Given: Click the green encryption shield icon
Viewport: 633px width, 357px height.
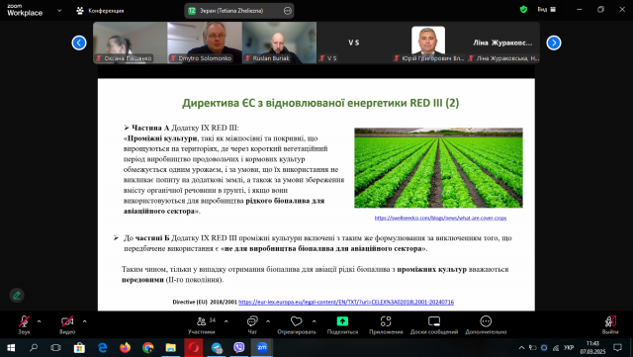Looking at the screenshot, I should pos(523,10).
